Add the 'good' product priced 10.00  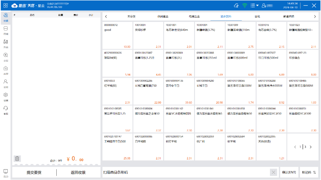pyautogui.click(x=117, y=35)
